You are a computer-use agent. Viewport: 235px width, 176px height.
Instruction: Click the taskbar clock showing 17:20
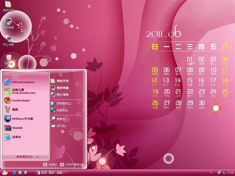[x=231, y=173]
